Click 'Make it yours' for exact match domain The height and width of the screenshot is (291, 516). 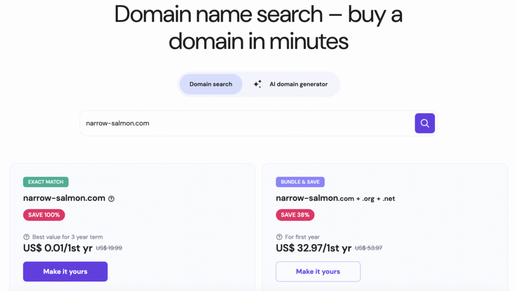65,271
